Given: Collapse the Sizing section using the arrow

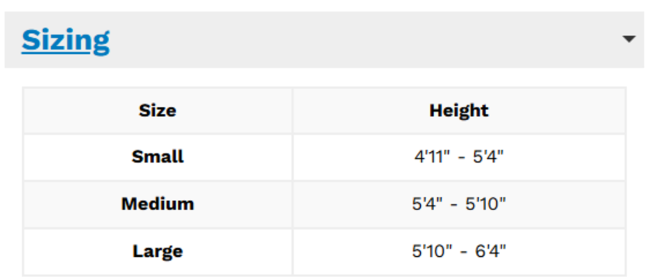Looking at the screenshot, I should pos(628,39).
